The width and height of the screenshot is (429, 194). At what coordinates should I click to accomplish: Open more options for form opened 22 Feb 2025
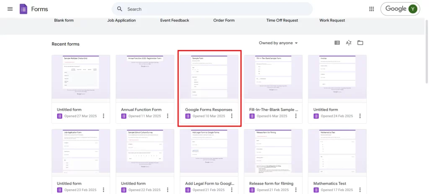(x=168, y=190)
